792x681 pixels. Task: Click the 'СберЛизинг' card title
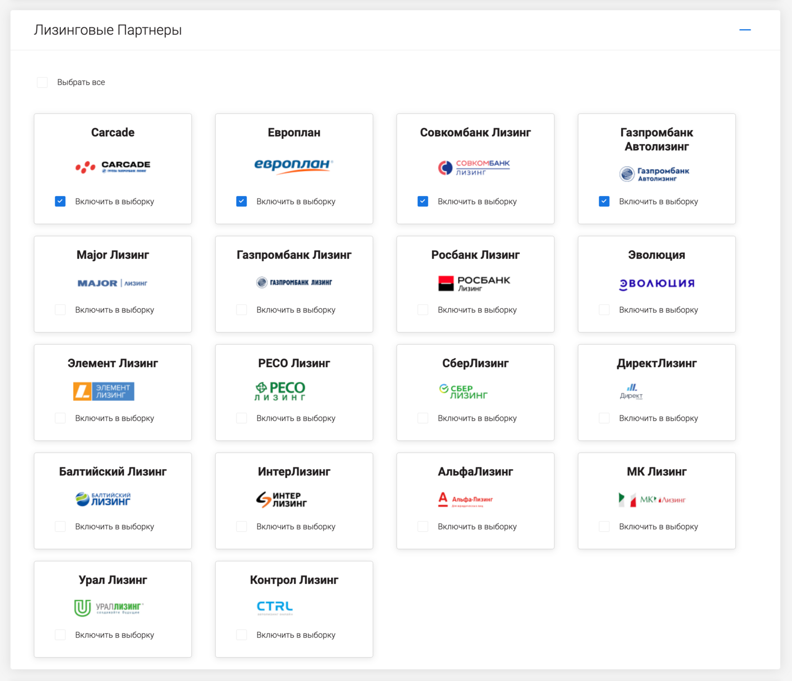[475, 363]
